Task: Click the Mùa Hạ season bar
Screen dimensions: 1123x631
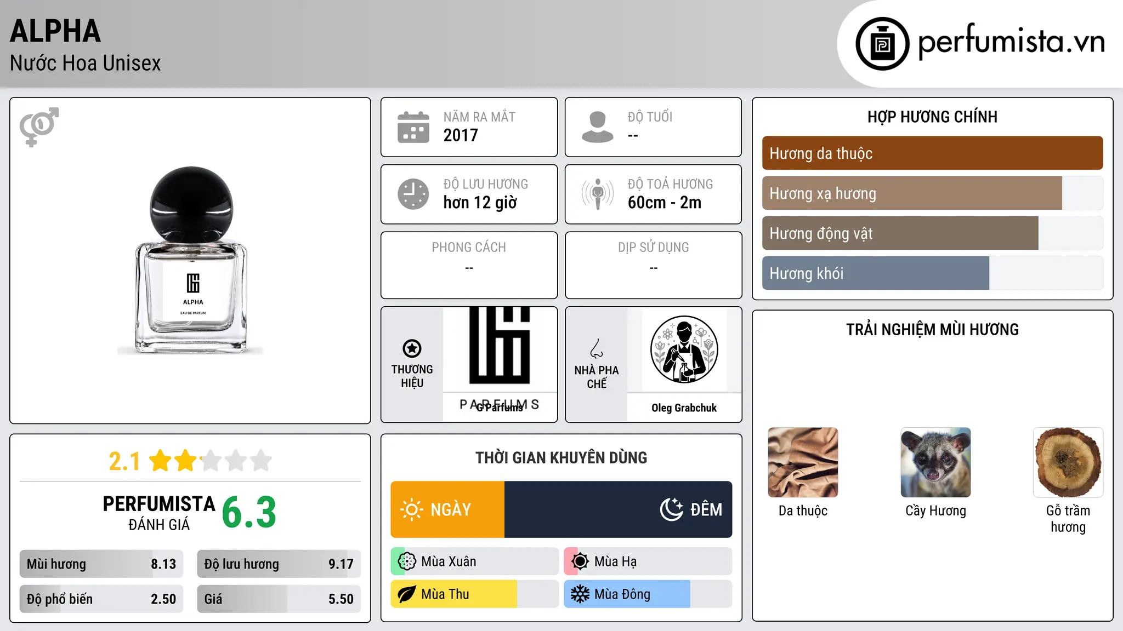Action: coord(648,561)
